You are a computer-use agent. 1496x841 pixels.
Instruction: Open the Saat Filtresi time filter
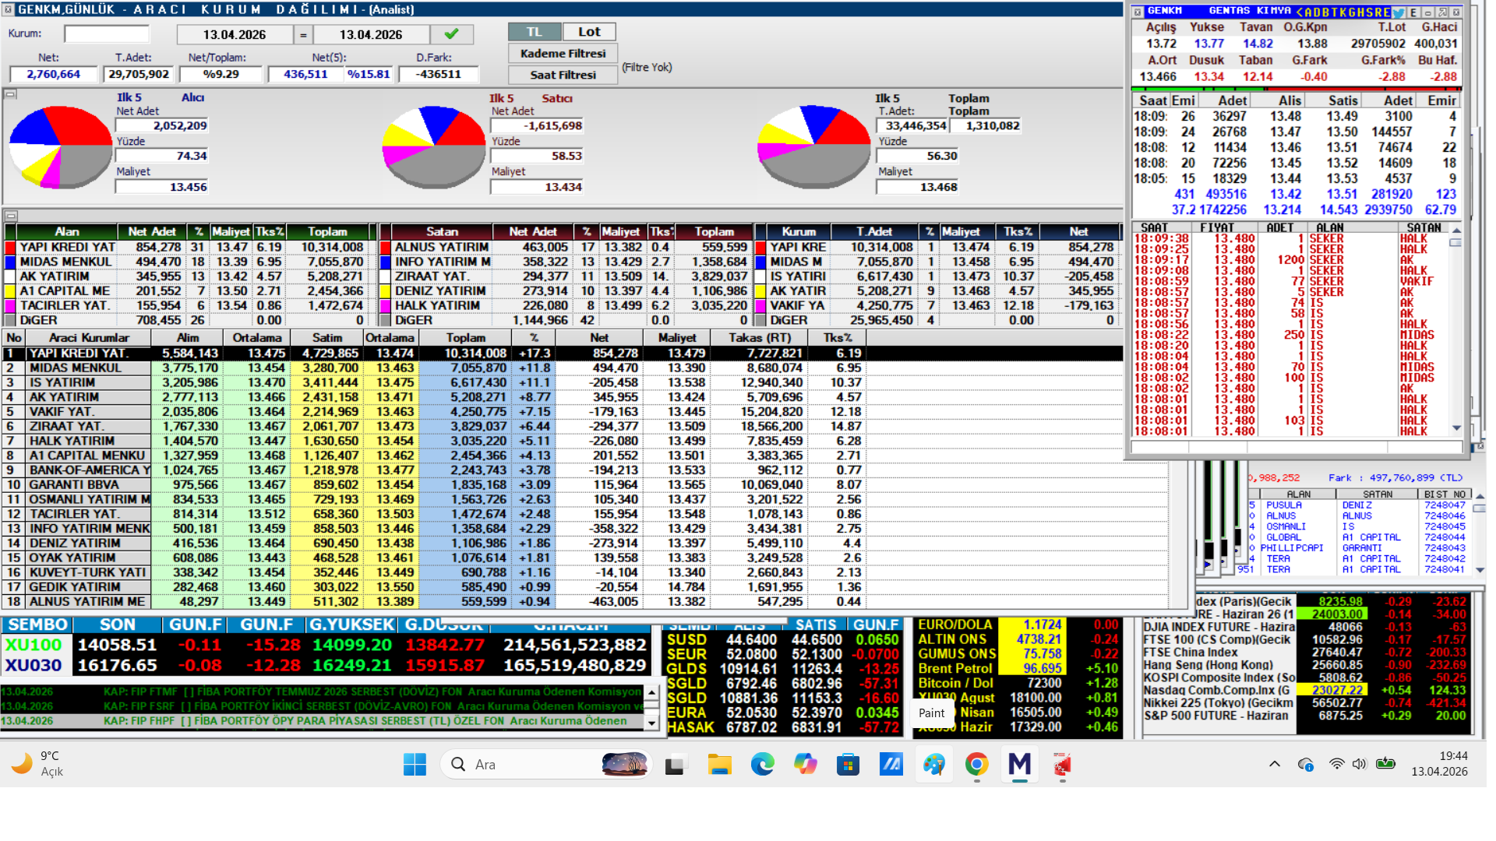(563, 75)
